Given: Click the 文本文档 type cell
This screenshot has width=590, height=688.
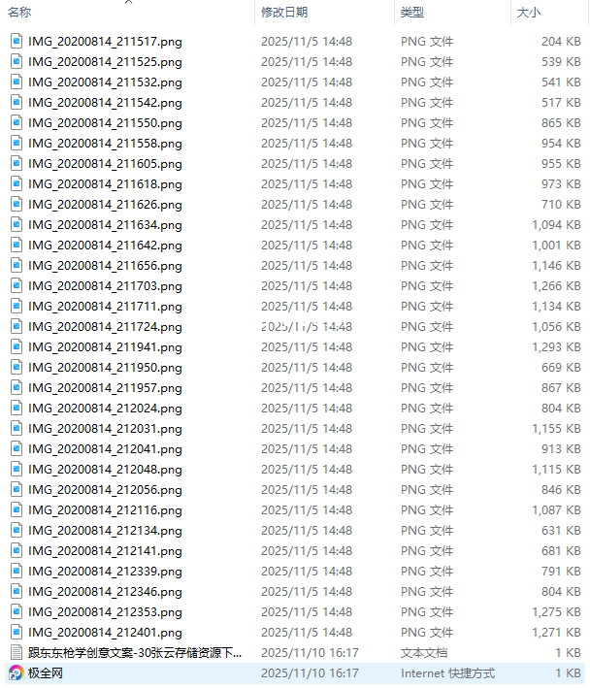Looking at the screenshot, I should click(424, 652).
